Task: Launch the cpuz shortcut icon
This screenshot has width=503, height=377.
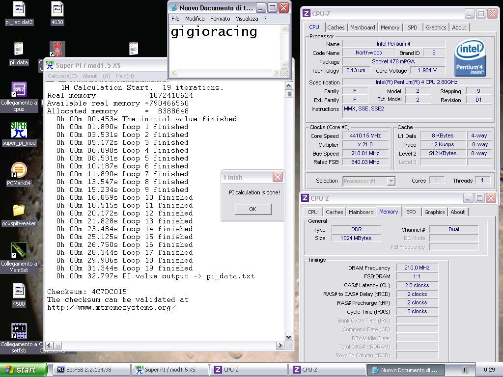Action: (19, 89)
